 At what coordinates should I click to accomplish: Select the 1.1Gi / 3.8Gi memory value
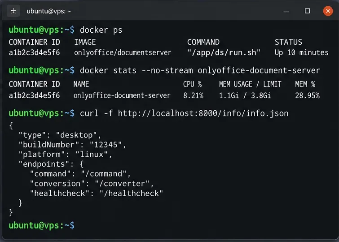pyautogui.click(x=245, y=95)
